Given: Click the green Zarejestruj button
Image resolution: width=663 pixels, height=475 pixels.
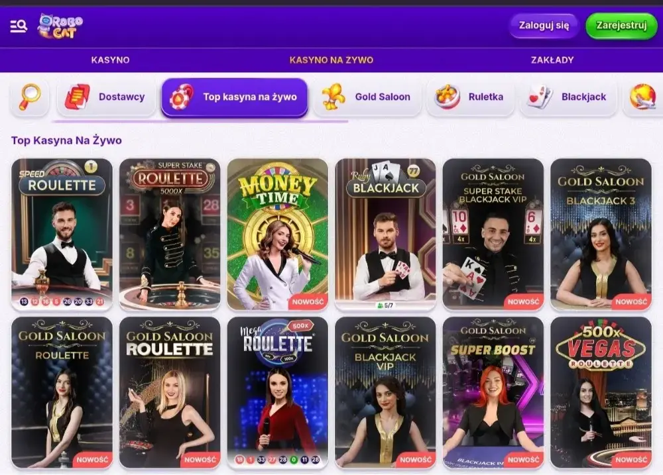Looking at the screenshot, I should (x=621, y=25).
